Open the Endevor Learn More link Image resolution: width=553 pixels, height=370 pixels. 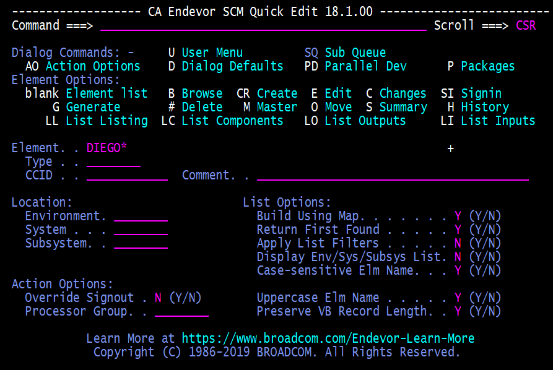(x=328, y=338)
